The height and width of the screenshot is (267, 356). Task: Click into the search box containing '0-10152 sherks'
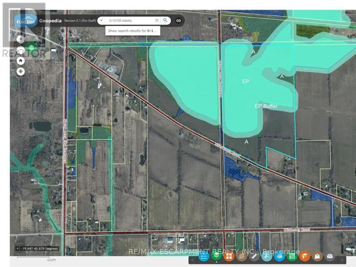pos(130,20)
